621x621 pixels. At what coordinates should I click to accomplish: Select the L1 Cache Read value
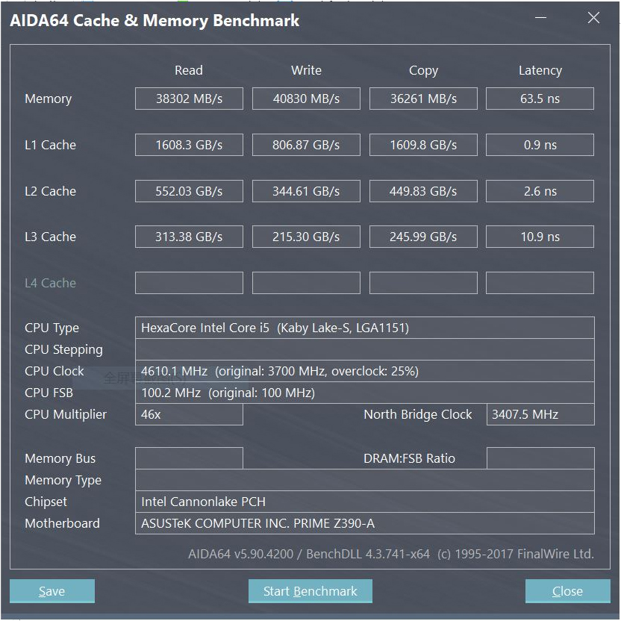pos(189,145)
